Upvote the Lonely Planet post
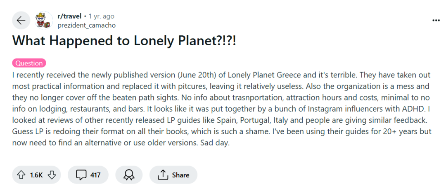446x191 pixels. pos(21,175)
